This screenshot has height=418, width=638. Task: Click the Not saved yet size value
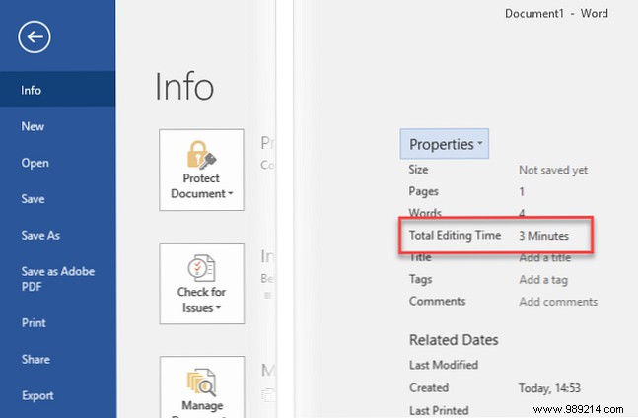point(553,170)
